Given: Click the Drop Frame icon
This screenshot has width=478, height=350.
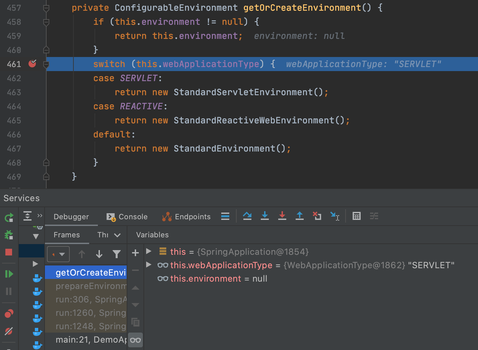Looking at the screenshot, I should click(x=317, y=216).
